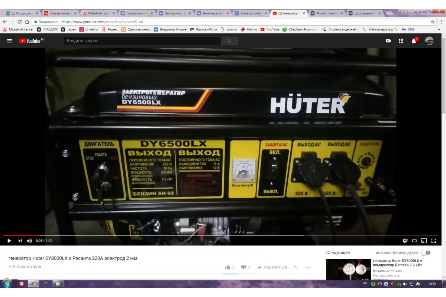The width and height of the screenshot is (446, 297).
Task: Switch to the Дроссельный tab
Action: (365, 13)
